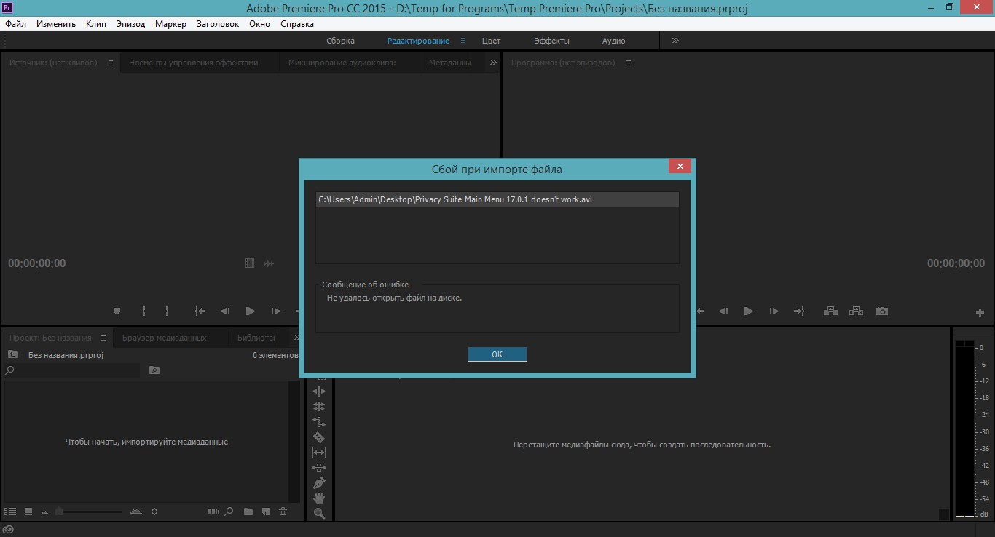This screenshot has height=537, width=995.
Task: Open the Project panel menu icon
Action: tap(103, 338)
